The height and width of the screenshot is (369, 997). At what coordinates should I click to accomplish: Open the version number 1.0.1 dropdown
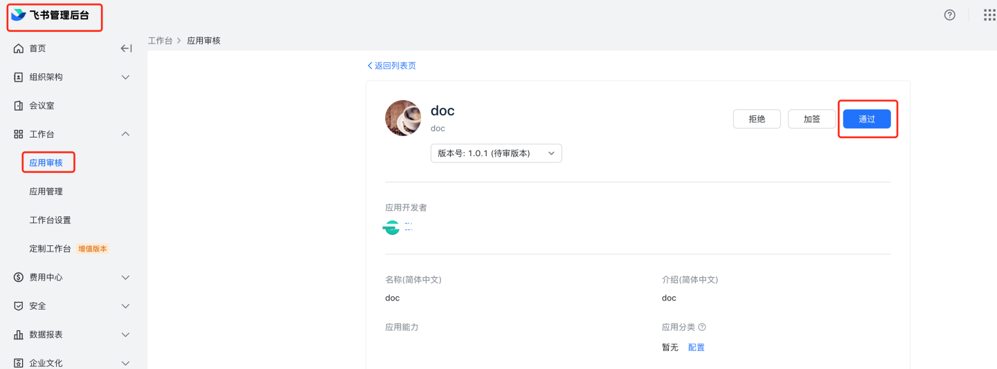pyautogui.click(x=496, y=153)
